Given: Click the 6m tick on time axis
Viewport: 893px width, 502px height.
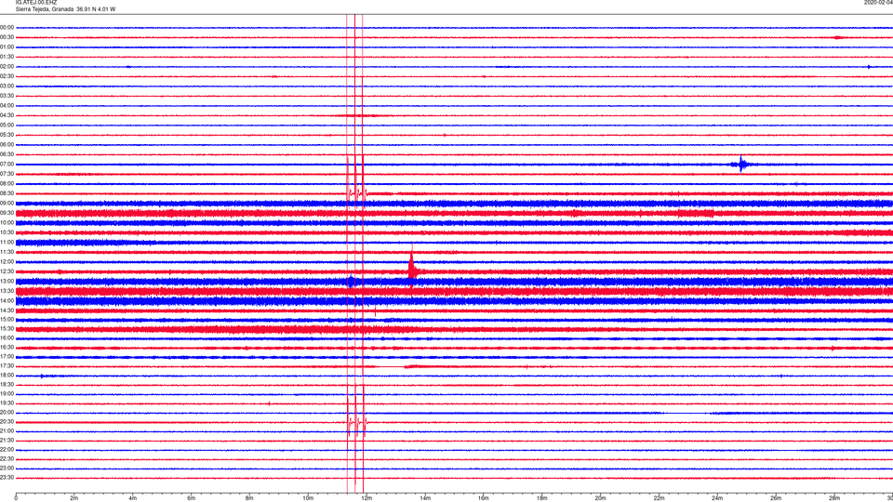Looking at the screenshot, I should [192, 498].
